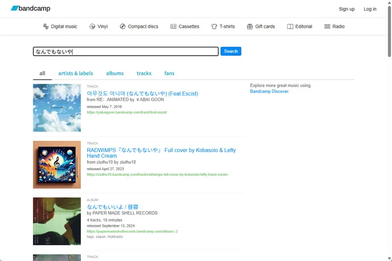392x261 pixels.
Task: Click 'from ziuthu10 by ziuthu10' text
Action: (x=111, y=162)
